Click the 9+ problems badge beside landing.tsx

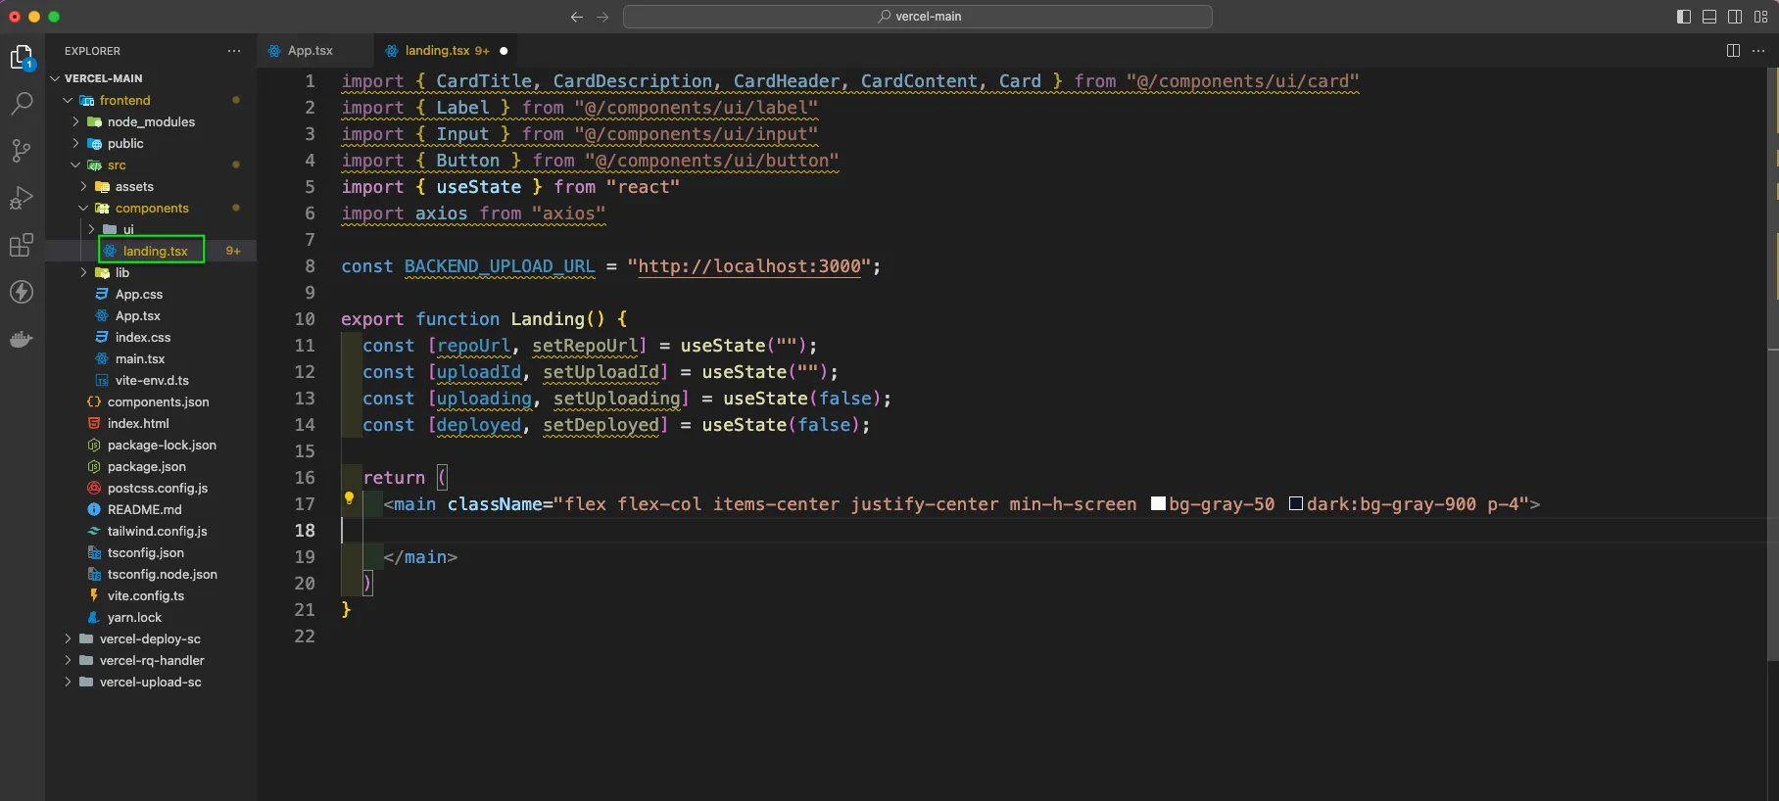(x=233, y=251)
